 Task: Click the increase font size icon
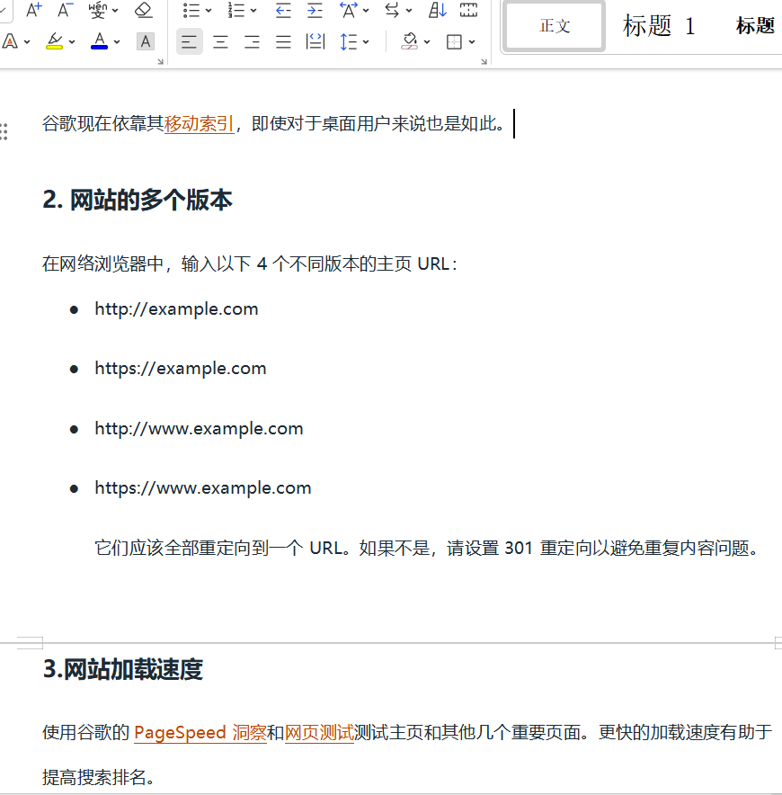coord(33,11)
